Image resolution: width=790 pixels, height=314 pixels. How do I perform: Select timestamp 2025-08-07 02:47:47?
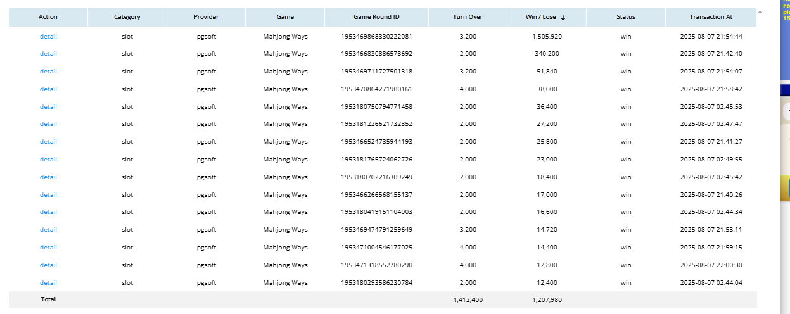[x=711, y=124]
